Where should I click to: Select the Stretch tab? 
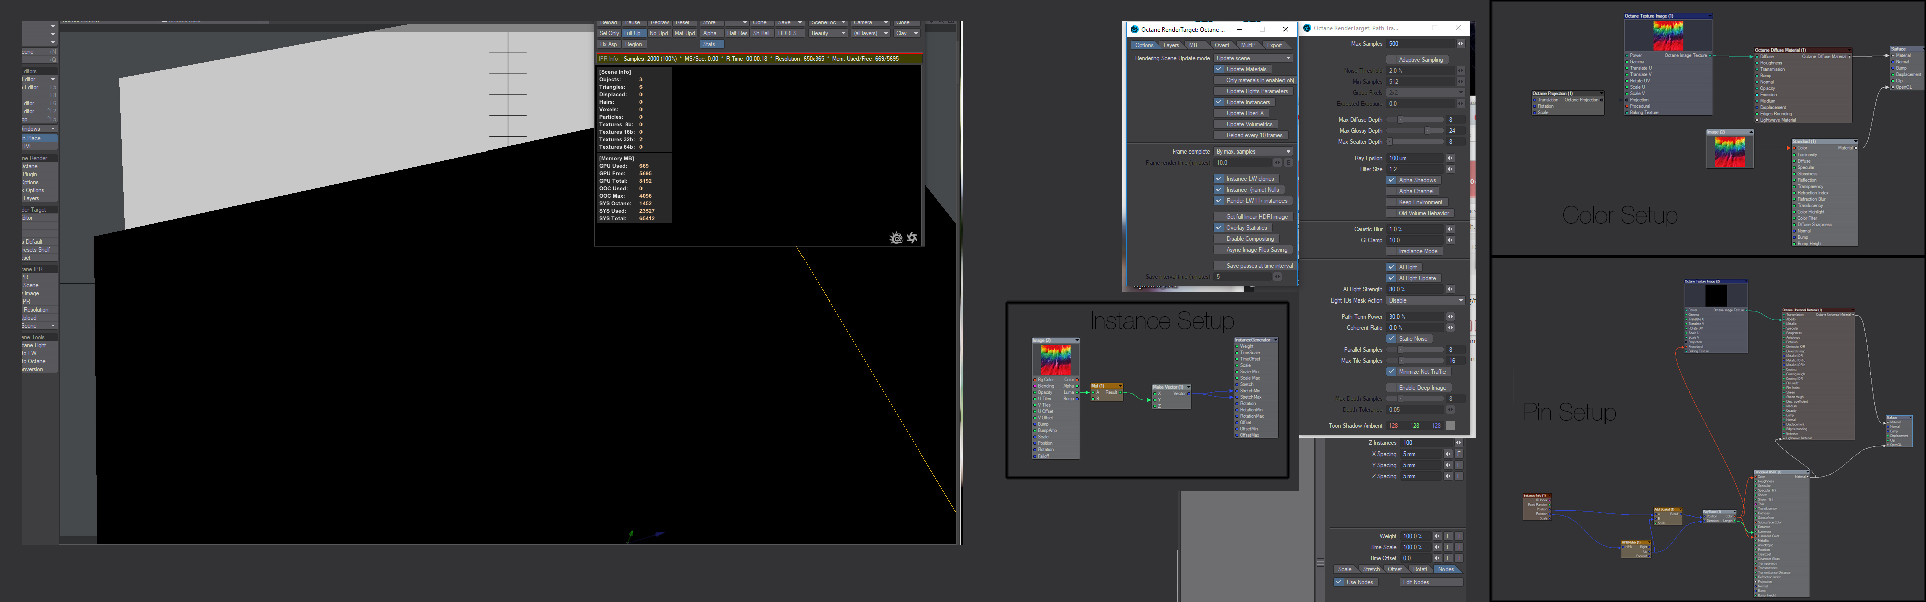[1371, 569]
